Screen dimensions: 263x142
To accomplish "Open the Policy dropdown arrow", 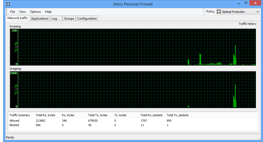I will click(257, 12).
